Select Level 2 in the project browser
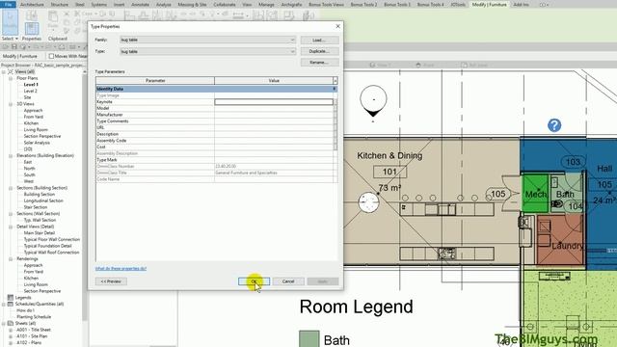 click(x=30, y=91)
